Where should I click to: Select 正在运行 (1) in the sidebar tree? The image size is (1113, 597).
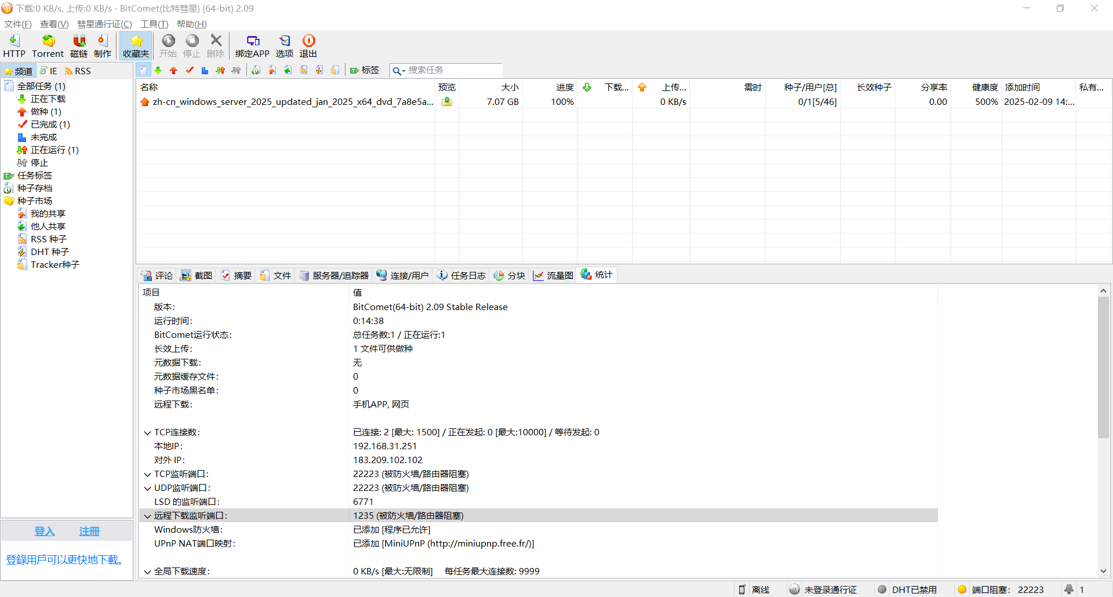(x=54, y=150)
